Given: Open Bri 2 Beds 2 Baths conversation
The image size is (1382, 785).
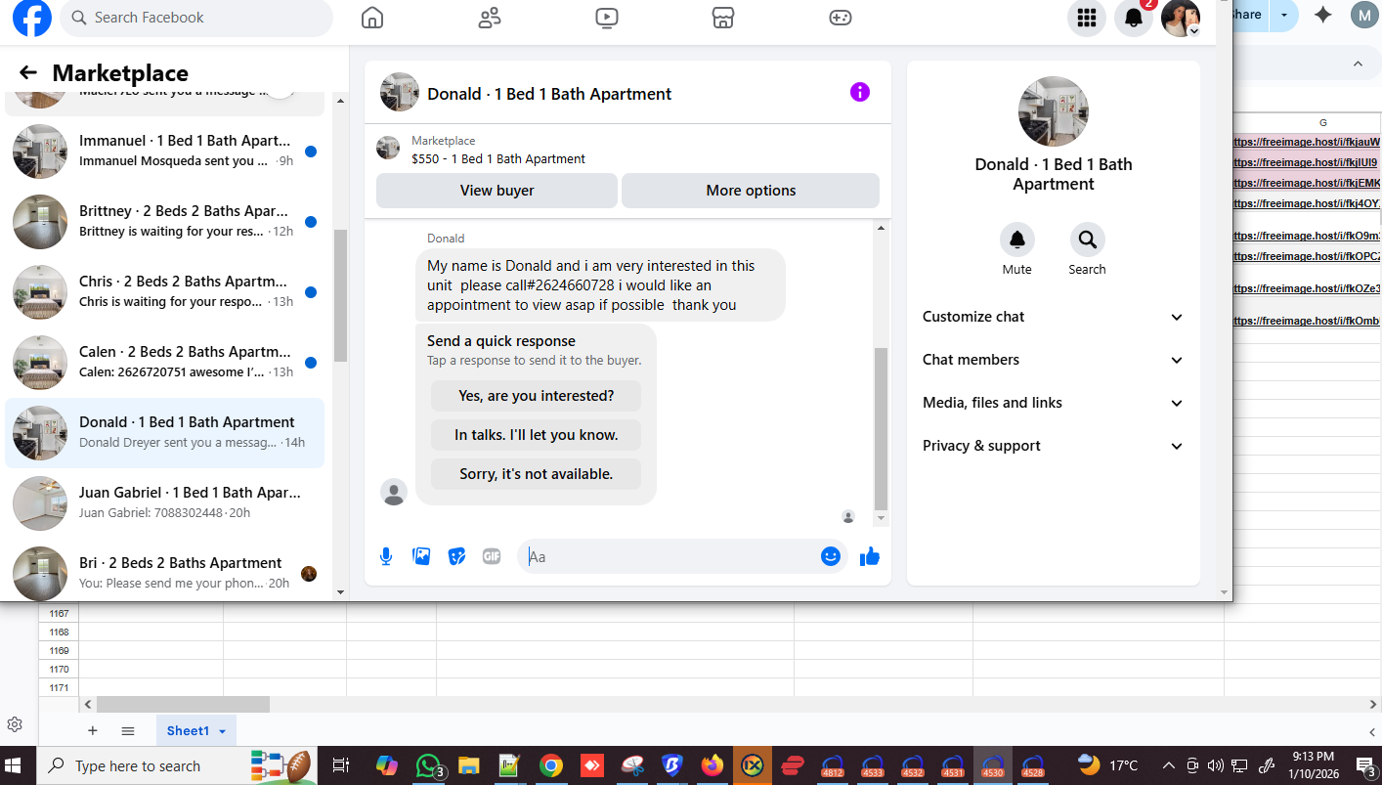Looking at the screenshot, I should pos(164,574).
